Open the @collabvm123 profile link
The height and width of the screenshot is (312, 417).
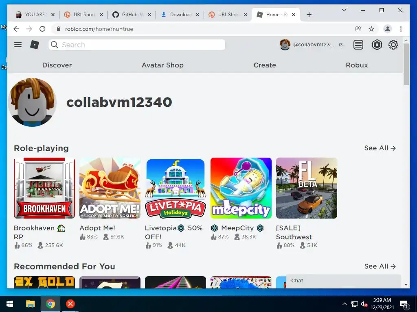tap(313, 45)
